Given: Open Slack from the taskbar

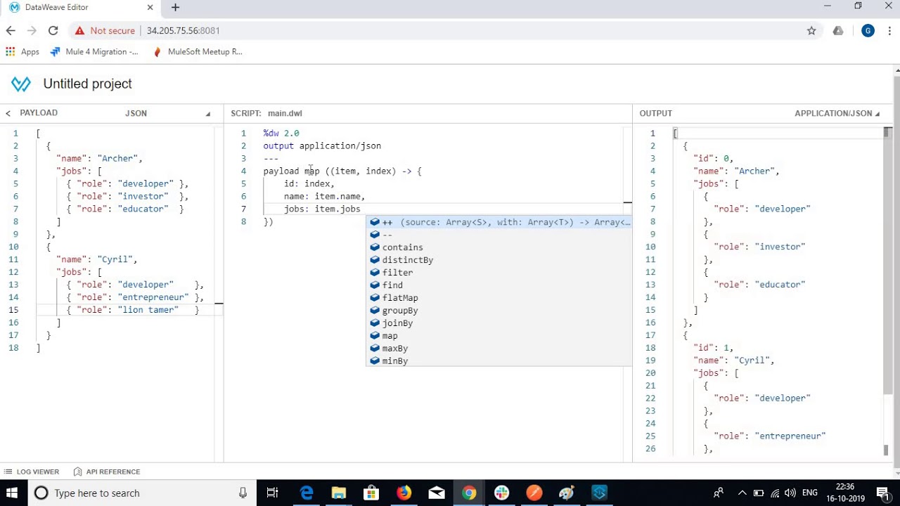Looking at the screenshot, I should pos(501,493).
